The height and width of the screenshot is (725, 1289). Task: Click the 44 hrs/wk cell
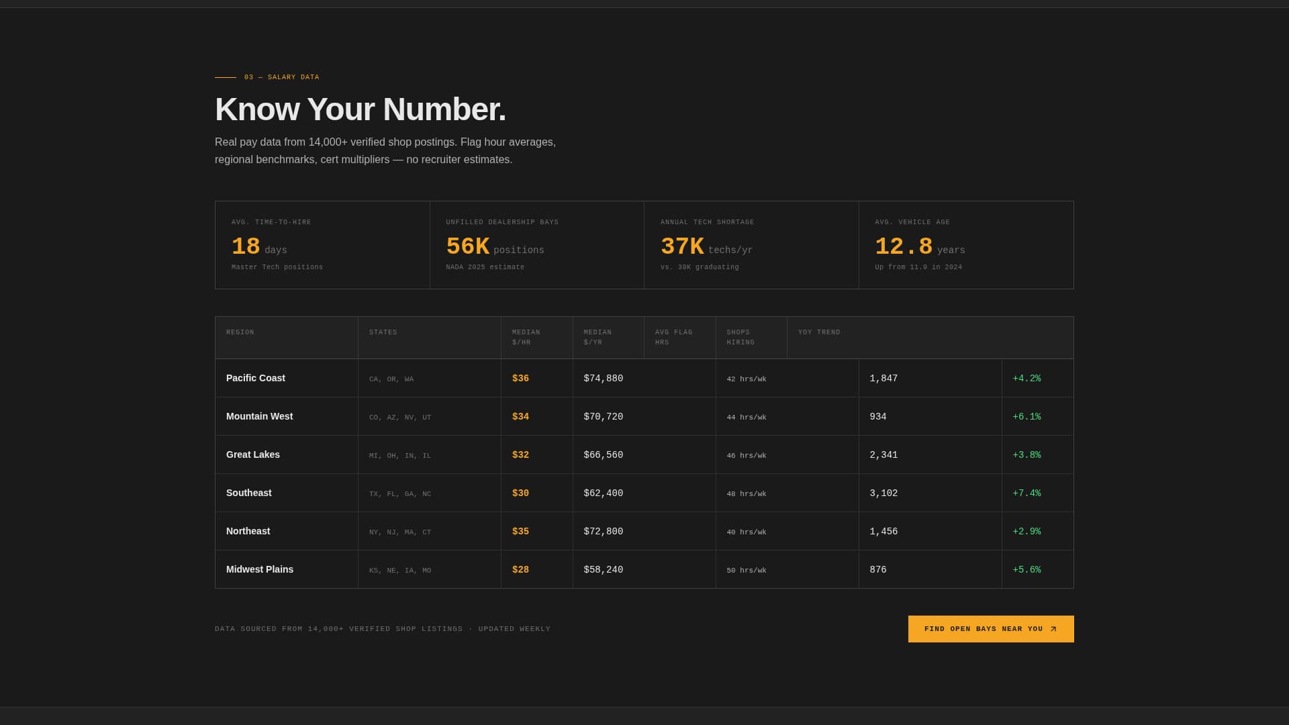[787, 416]
